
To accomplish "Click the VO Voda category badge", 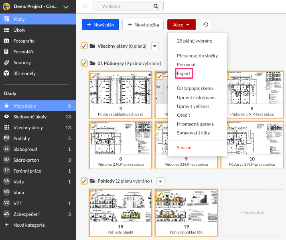I will [x=6, y=192].
